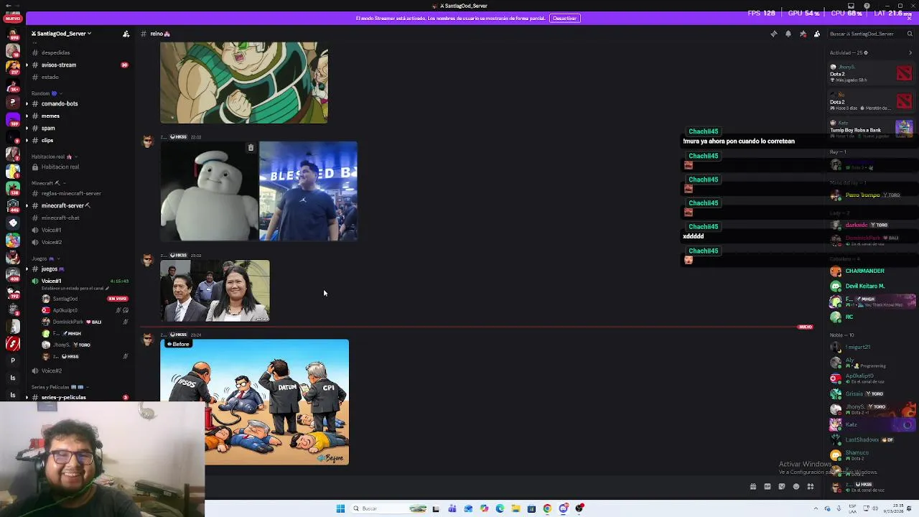Open the Ghostbusters marshmallow image
The width and height of the screenshot is (919, 517).
pyautogui.click(x=209, y=191)
